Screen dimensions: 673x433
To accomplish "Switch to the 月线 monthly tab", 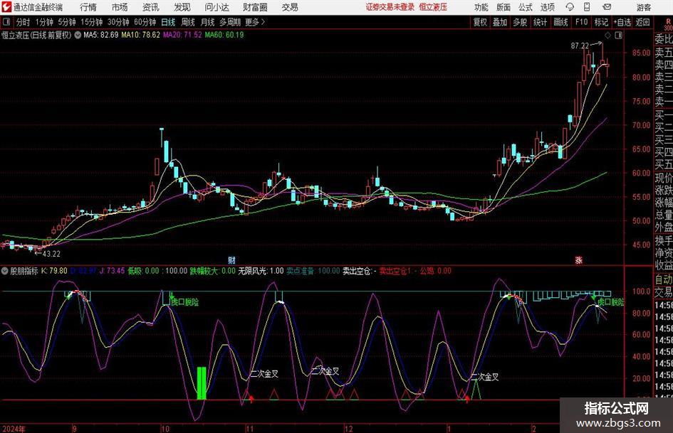I will click(x=208, y=22).
